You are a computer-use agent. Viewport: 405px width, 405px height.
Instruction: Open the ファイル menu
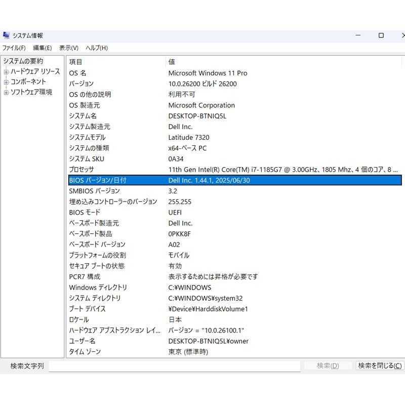(14, 48)
